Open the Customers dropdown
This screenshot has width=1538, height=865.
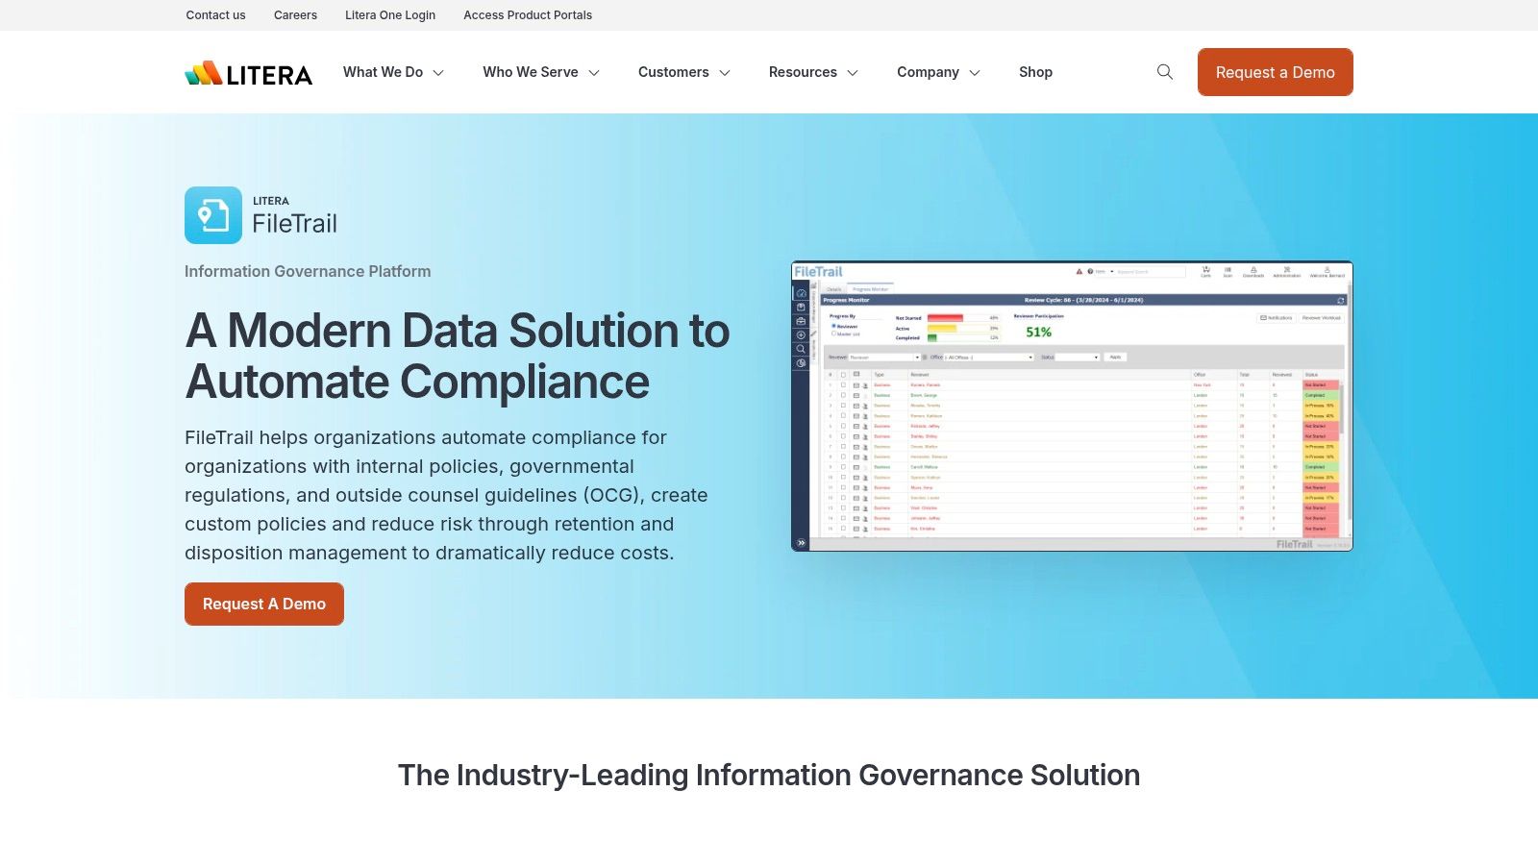tap(684, 72)
